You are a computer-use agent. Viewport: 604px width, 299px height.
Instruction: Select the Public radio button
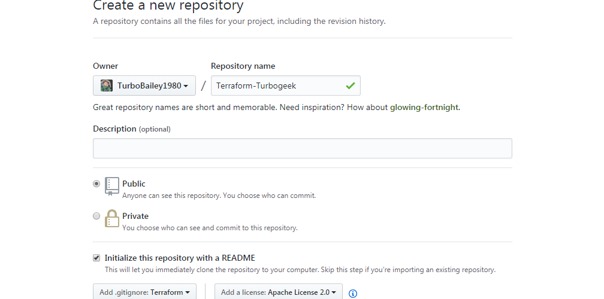coord(96,184)
